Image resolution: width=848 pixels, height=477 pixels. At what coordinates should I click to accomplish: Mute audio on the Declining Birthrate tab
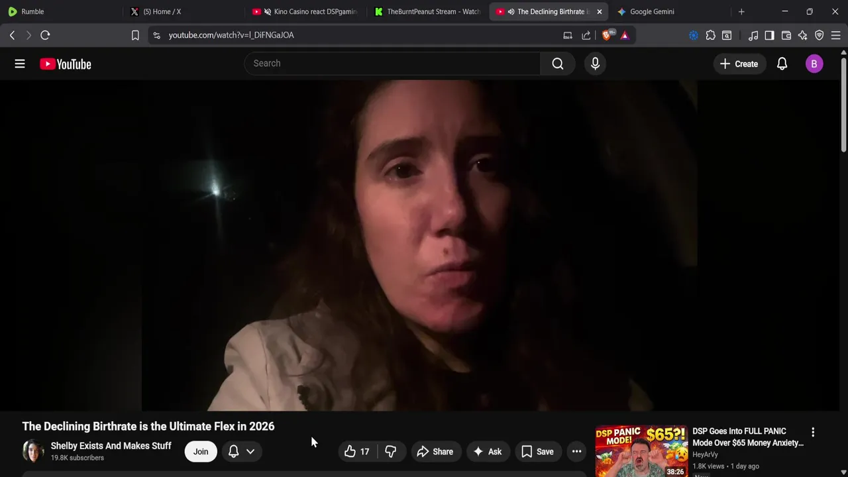pyautogui.click(x=511, y=11)
